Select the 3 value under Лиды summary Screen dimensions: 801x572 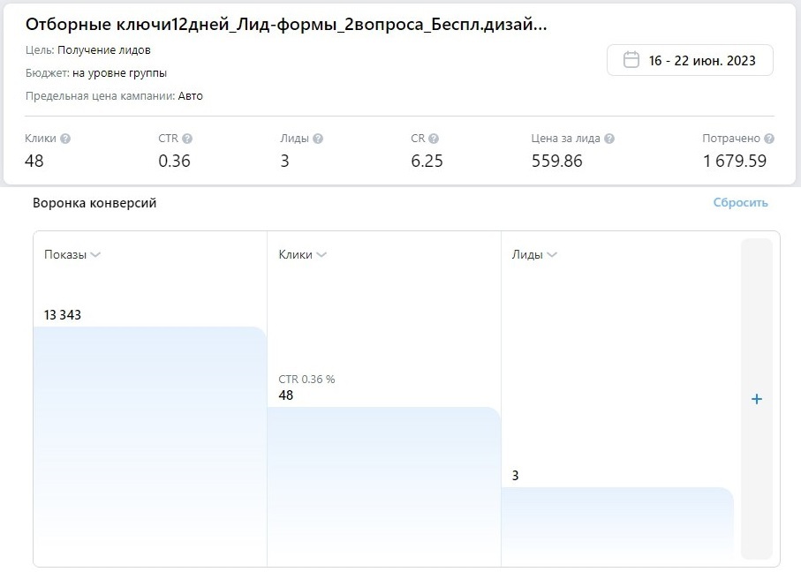284,162
